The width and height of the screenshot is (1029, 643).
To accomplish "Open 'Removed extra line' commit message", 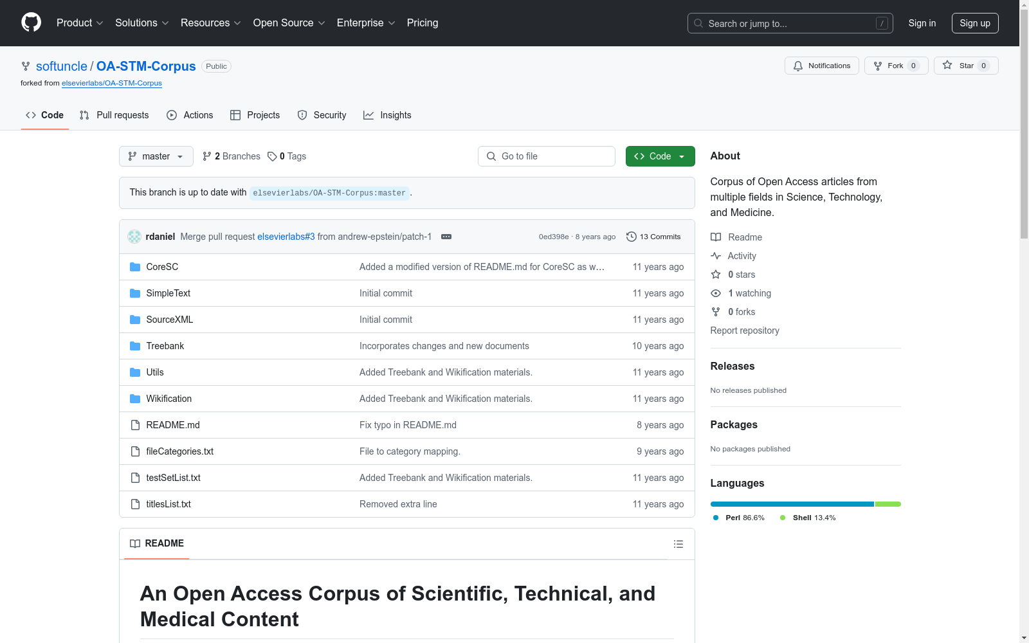I will click(398, 504).
